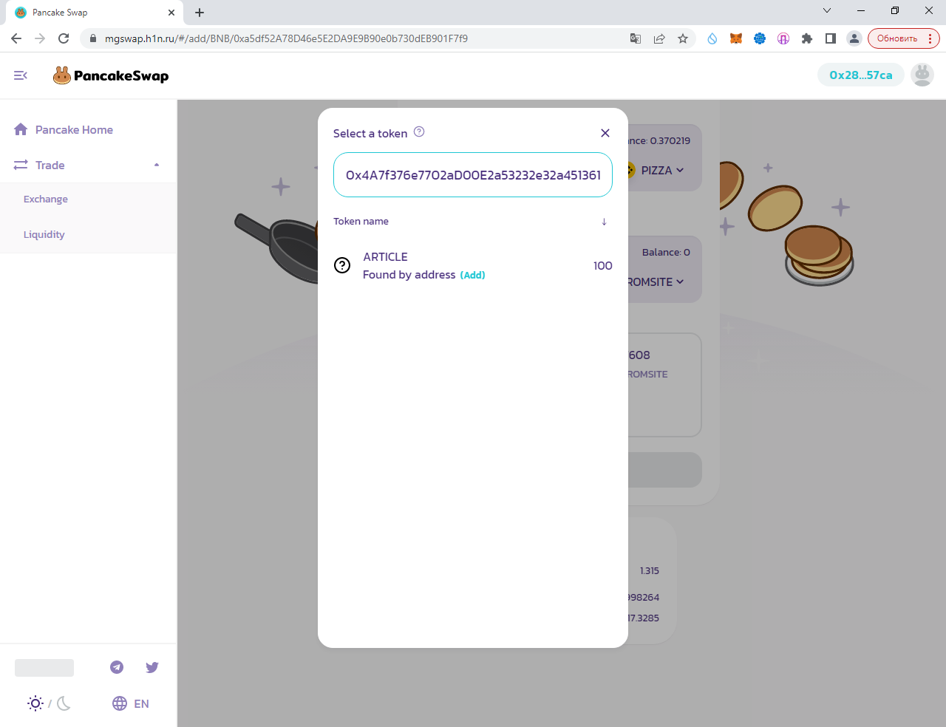946x727 pixels.
Task: Open the tab search dropdown
Action: (x=827, y=10)
